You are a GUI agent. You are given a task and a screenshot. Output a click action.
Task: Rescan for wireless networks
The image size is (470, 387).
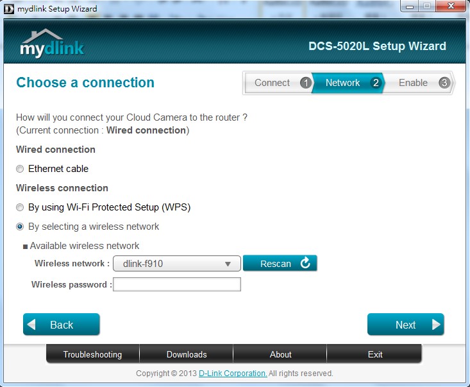[x=280, y=263]
